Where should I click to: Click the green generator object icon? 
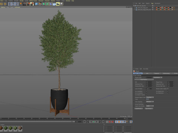tap(43, 4)
